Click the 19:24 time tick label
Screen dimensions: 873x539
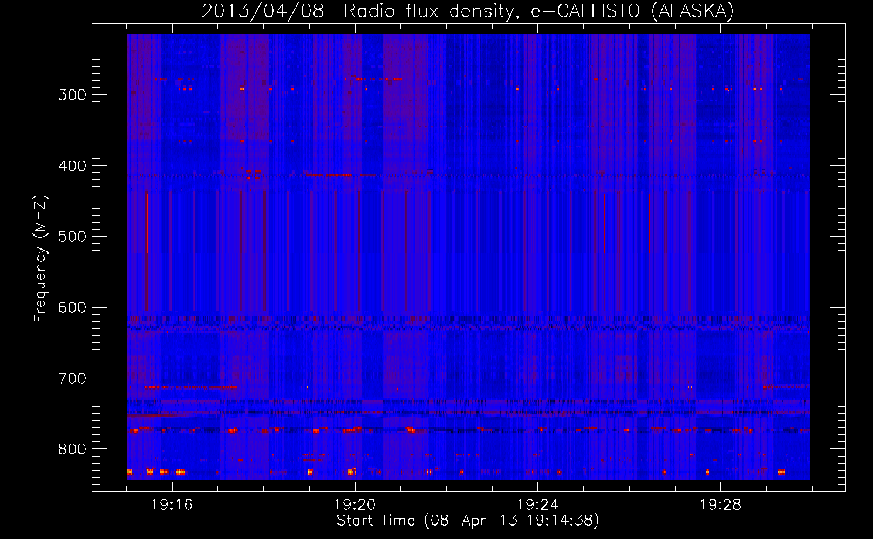tap(538, 505)
